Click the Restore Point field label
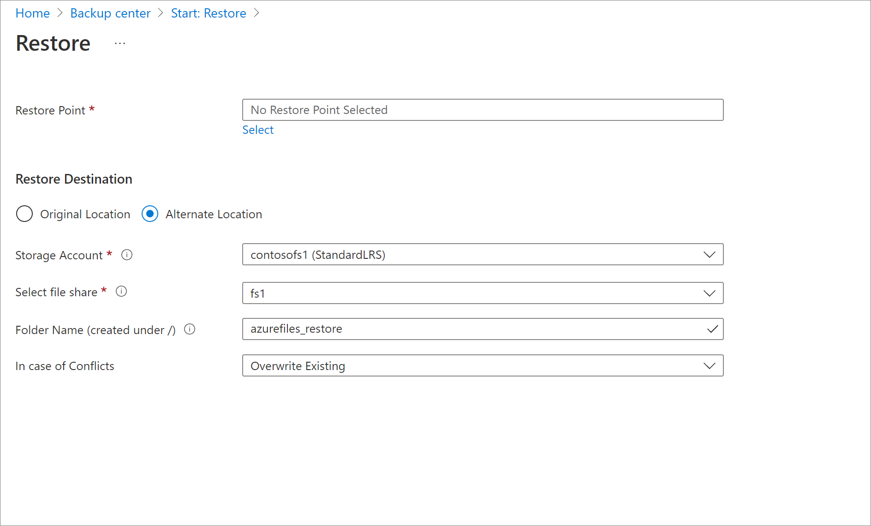This screenshot has width=871, height=526. pos(50,111)
